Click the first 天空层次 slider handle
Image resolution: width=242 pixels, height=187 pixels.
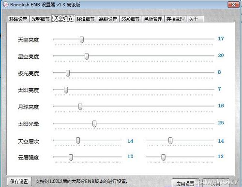[x=78, y=141]
